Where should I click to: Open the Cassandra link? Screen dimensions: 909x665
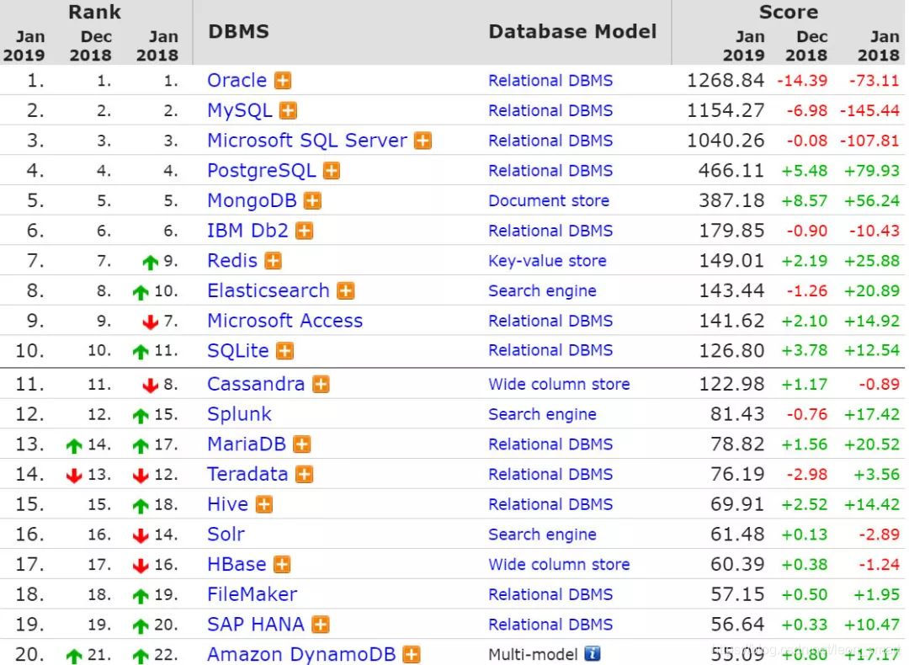coord(256,385)
